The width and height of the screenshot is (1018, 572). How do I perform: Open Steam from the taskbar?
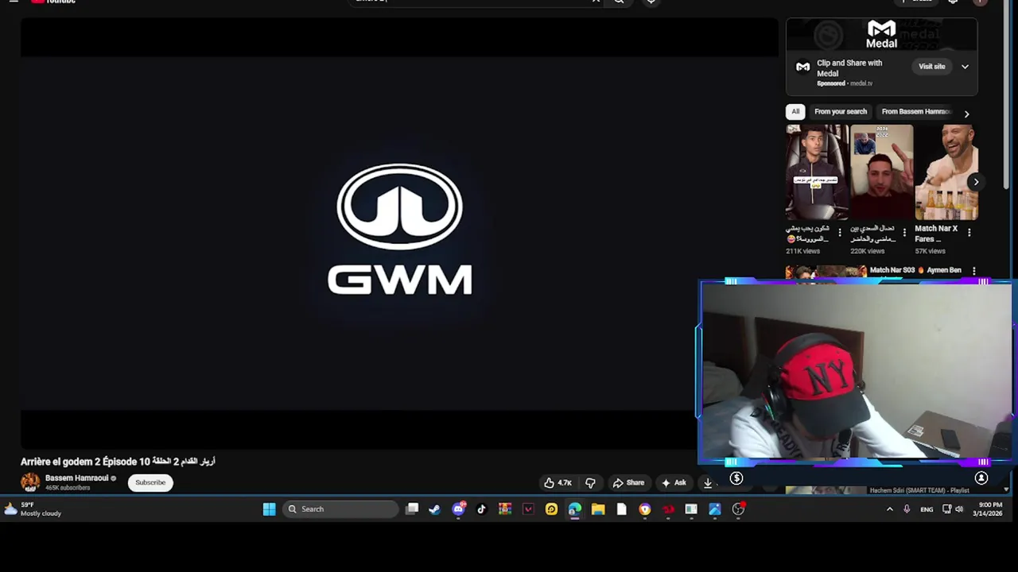tap(435, 509)
